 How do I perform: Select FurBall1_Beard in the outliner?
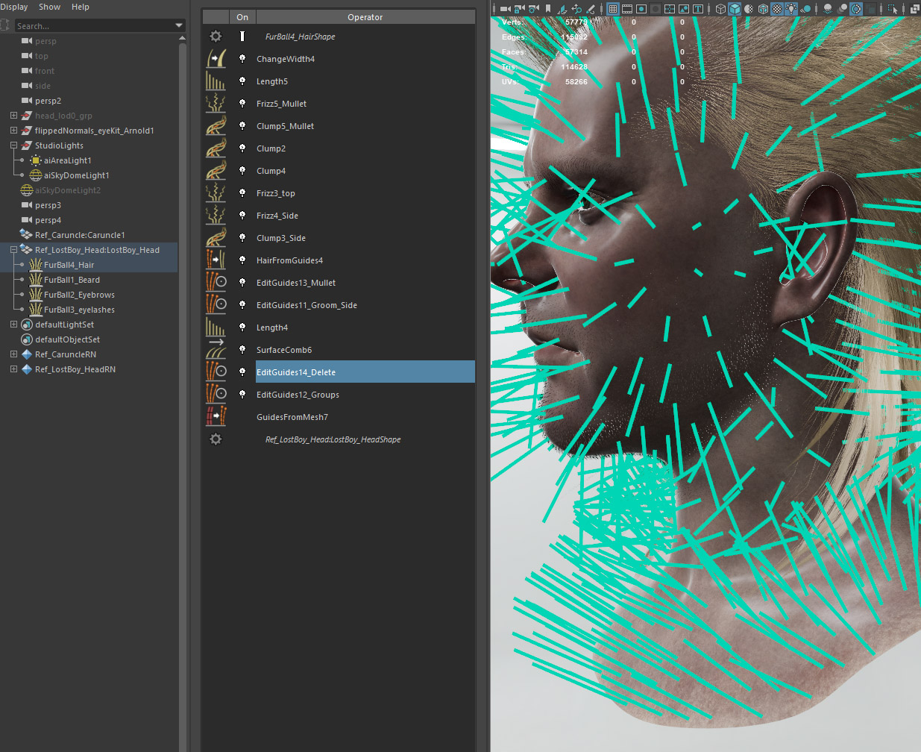(72, 280)
